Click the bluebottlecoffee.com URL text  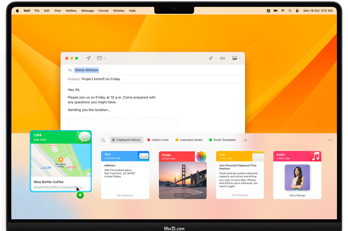(60, 187)
